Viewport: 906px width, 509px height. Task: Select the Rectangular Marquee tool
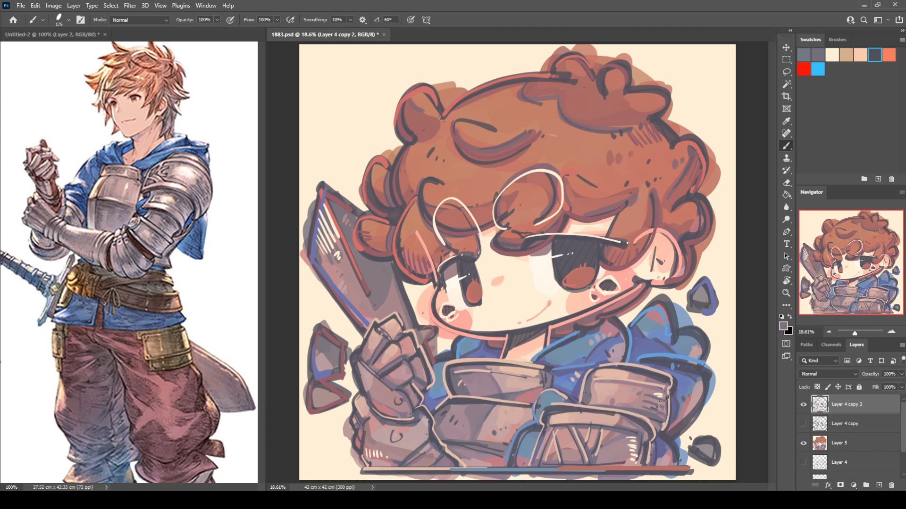click(x=786, y=60)
